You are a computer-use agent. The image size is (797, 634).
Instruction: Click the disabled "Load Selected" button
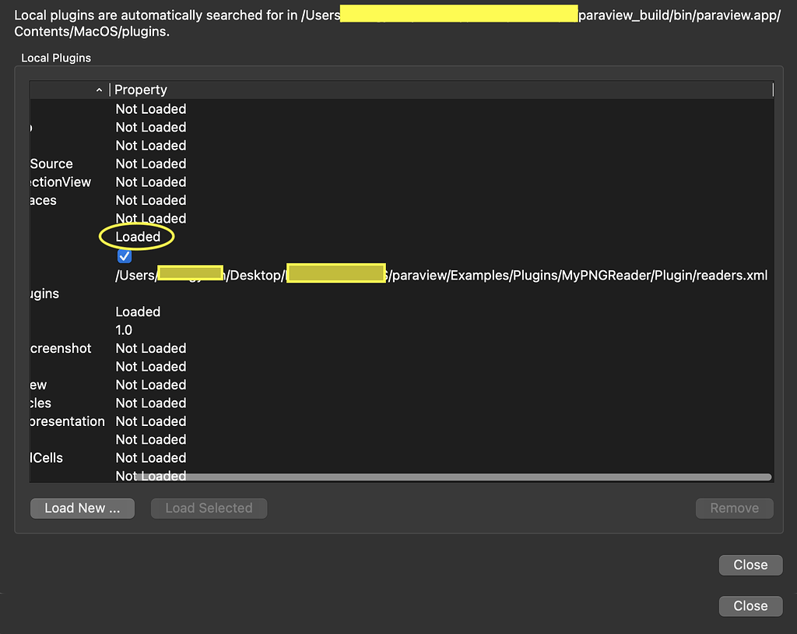[209, 508]
